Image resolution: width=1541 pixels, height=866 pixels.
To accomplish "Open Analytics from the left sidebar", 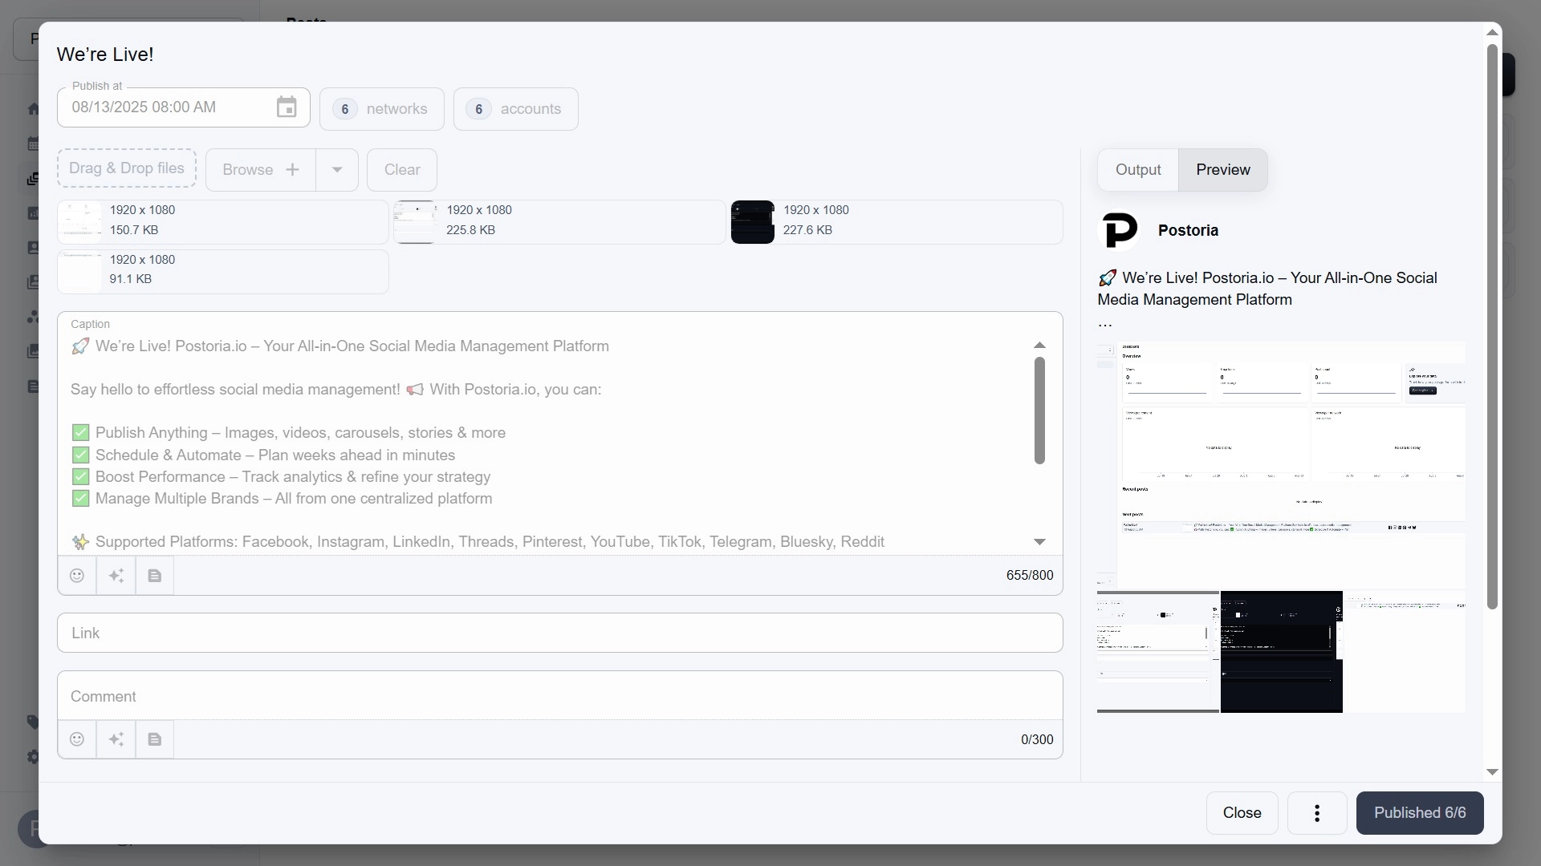I will 33,212.
